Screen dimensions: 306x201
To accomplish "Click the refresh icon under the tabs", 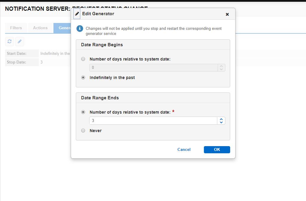I will click(x=9, y=41).
